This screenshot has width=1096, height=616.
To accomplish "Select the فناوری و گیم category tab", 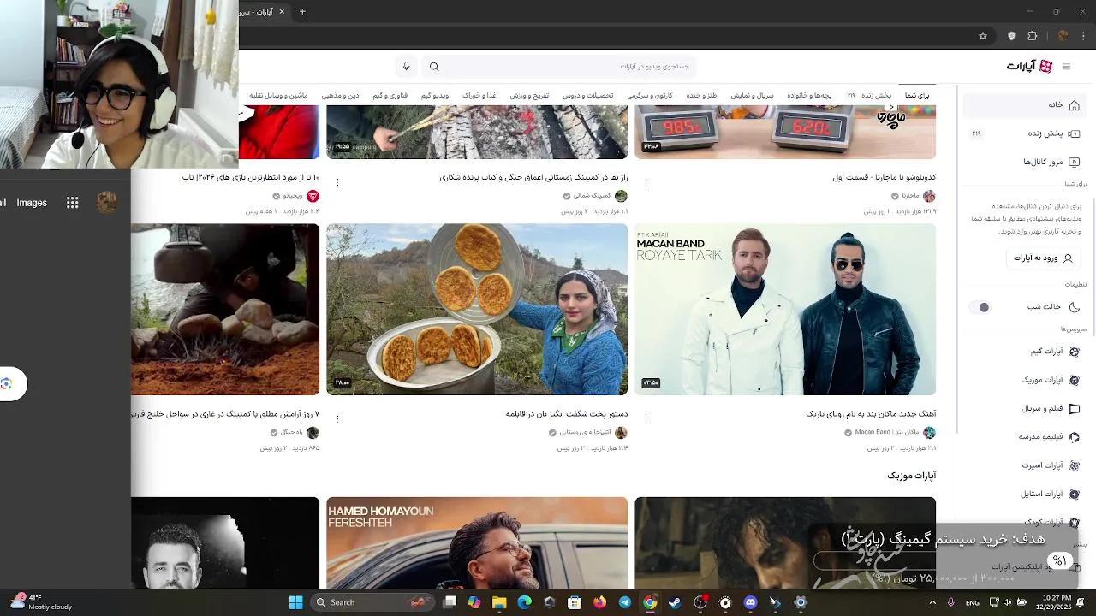I will pos(390,95).
